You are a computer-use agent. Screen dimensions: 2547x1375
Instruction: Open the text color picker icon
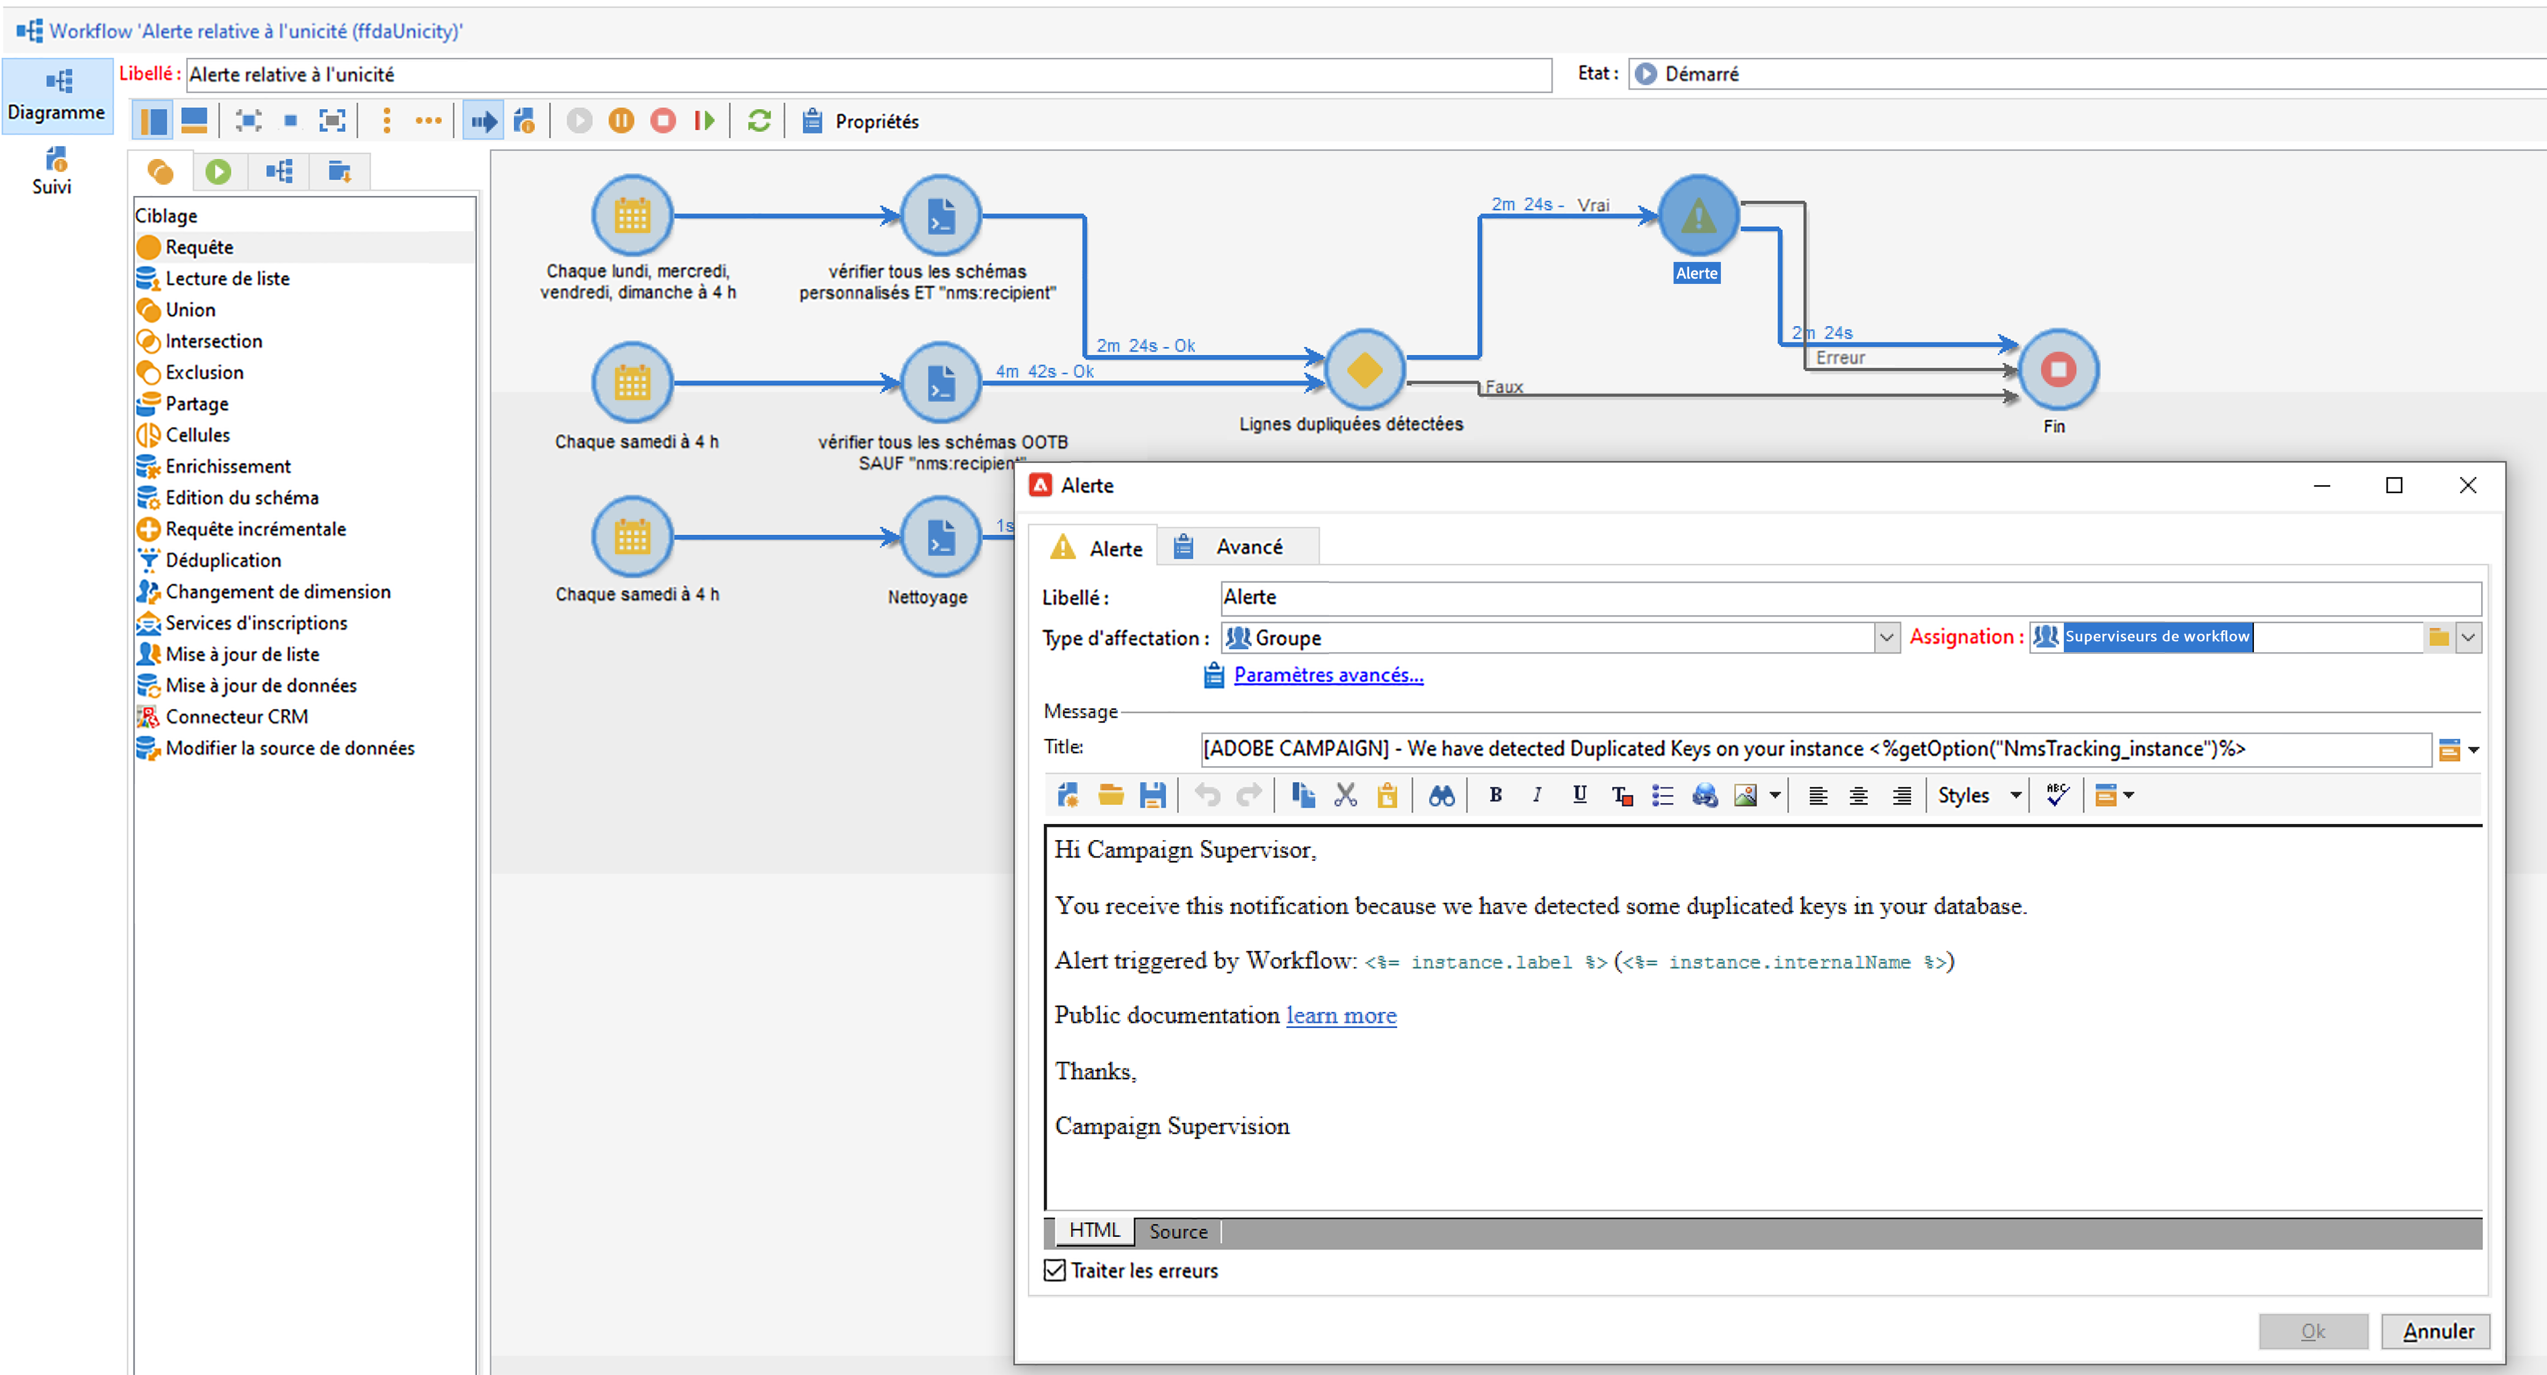(x=1622, y=795)
